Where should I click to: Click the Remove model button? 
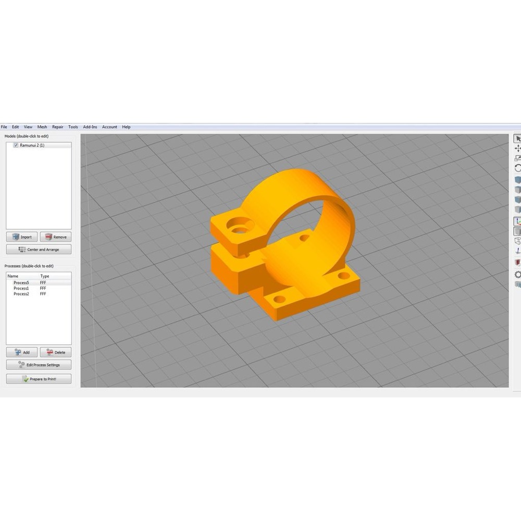tap(56, 237)
